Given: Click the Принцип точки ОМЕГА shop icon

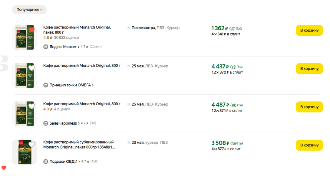Looking at the screenshot, I should (46, 85).
